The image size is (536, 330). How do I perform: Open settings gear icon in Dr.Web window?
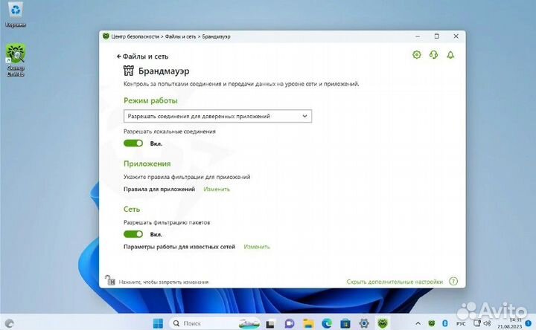pyautogui.click(x=416, y=54)
